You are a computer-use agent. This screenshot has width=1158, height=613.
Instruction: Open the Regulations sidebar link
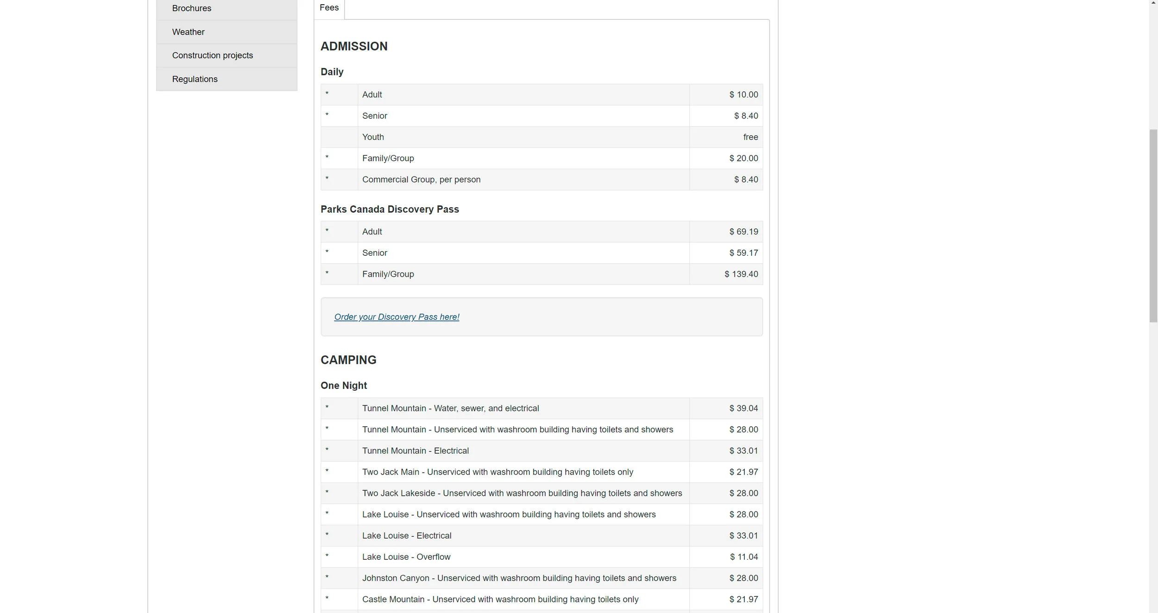point(227,79)
